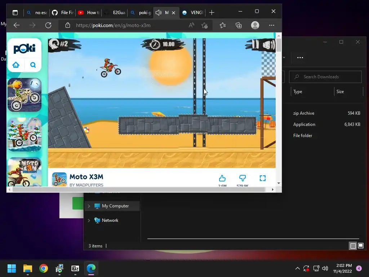
Task: Mute the Moto X3M tab audio
Action: point(159,13)
